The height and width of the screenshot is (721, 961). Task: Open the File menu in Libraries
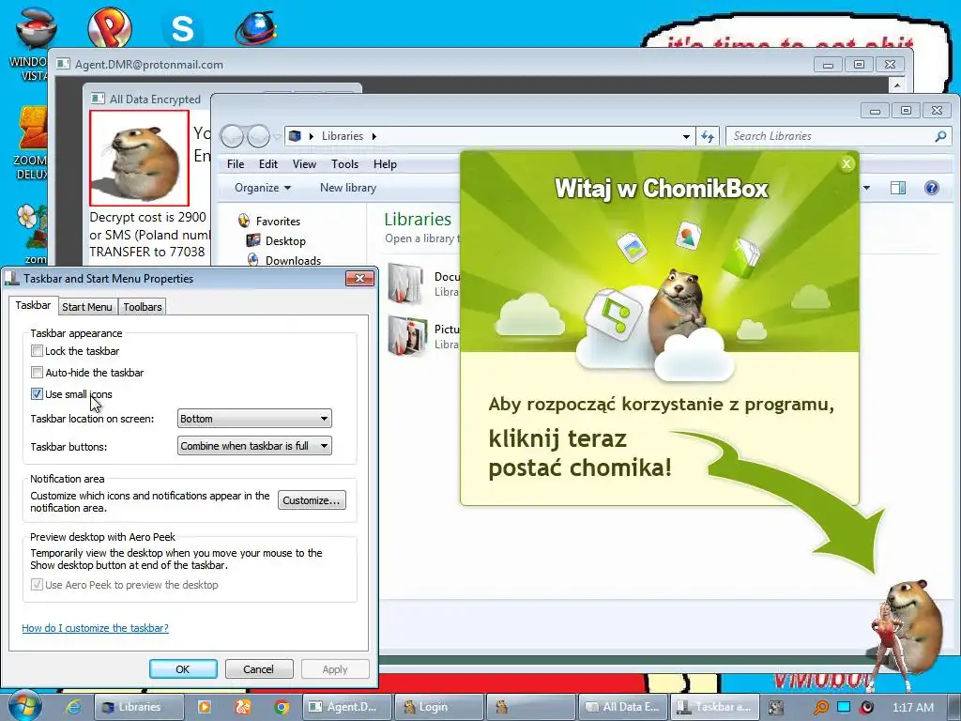coord(236,164)
